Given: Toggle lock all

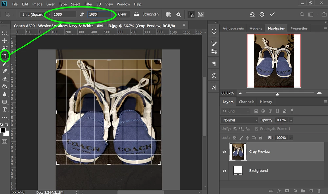Looking at the screenshot, I should 260,138.
